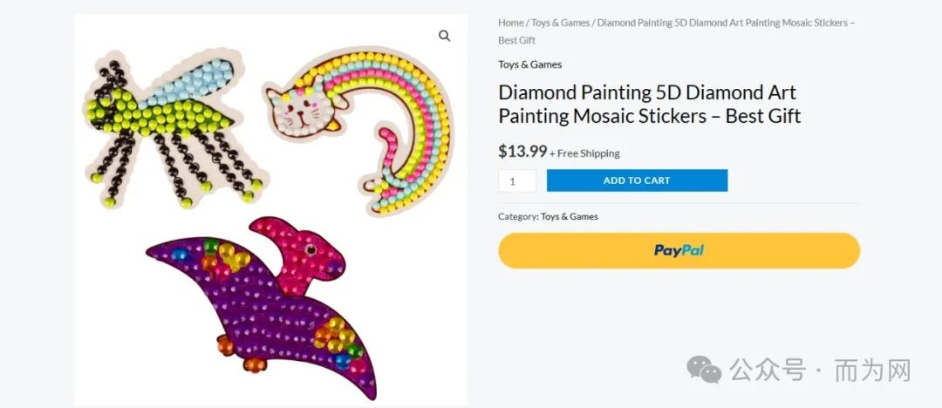Click the googly eye on the pterodactyl

[310, 249]
